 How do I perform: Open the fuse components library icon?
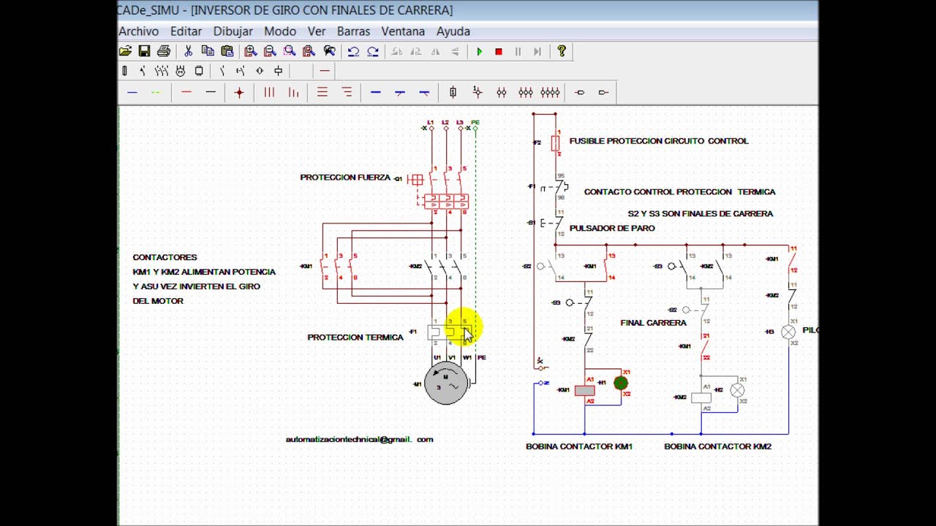click(124, 71)
